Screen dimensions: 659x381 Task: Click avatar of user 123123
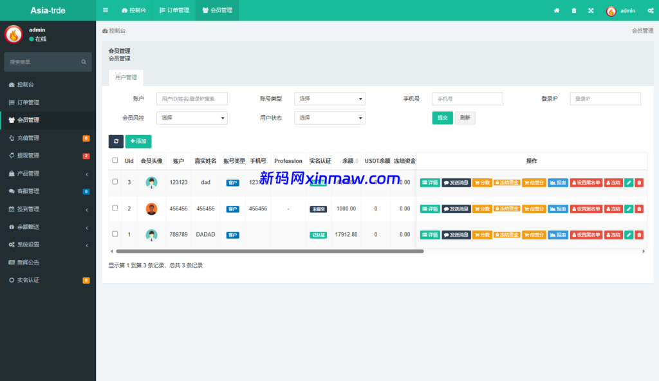(x=151, y=183)
